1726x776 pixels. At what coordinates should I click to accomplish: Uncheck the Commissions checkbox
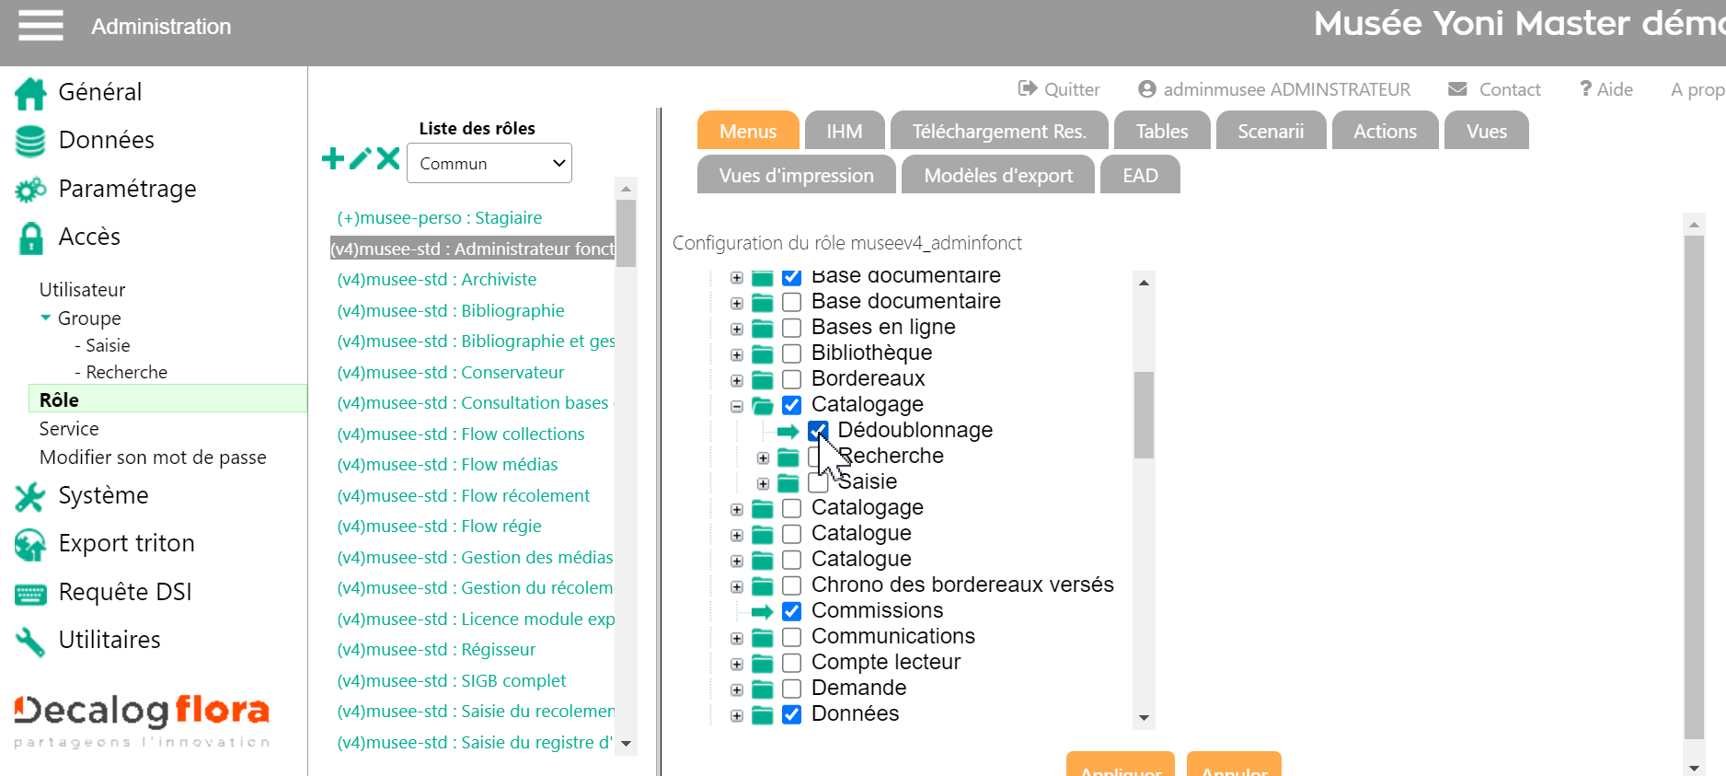(791, 611)
